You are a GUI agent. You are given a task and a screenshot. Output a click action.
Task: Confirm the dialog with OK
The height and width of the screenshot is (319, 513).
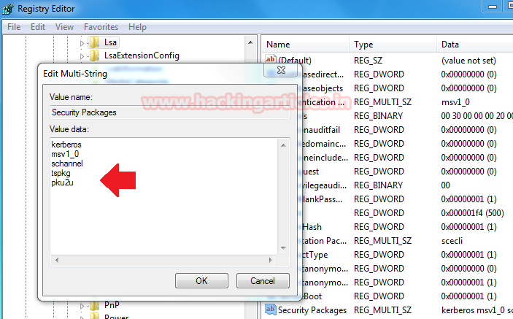point(201,281)
